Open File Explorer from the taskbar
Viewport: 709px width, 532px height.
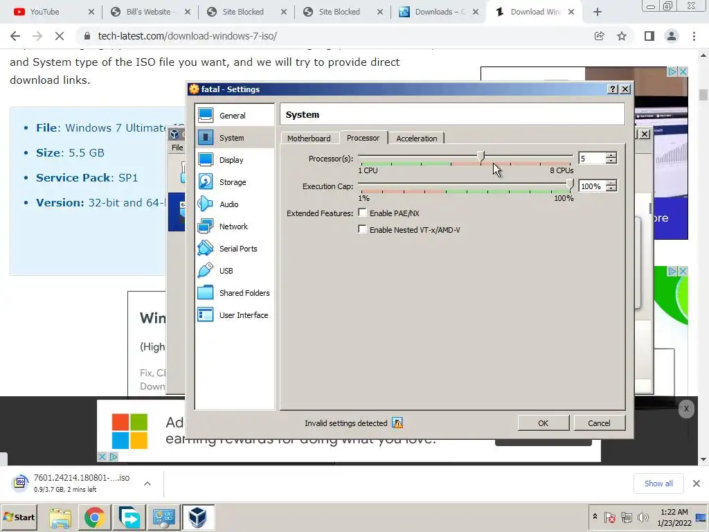coord(60,517)
